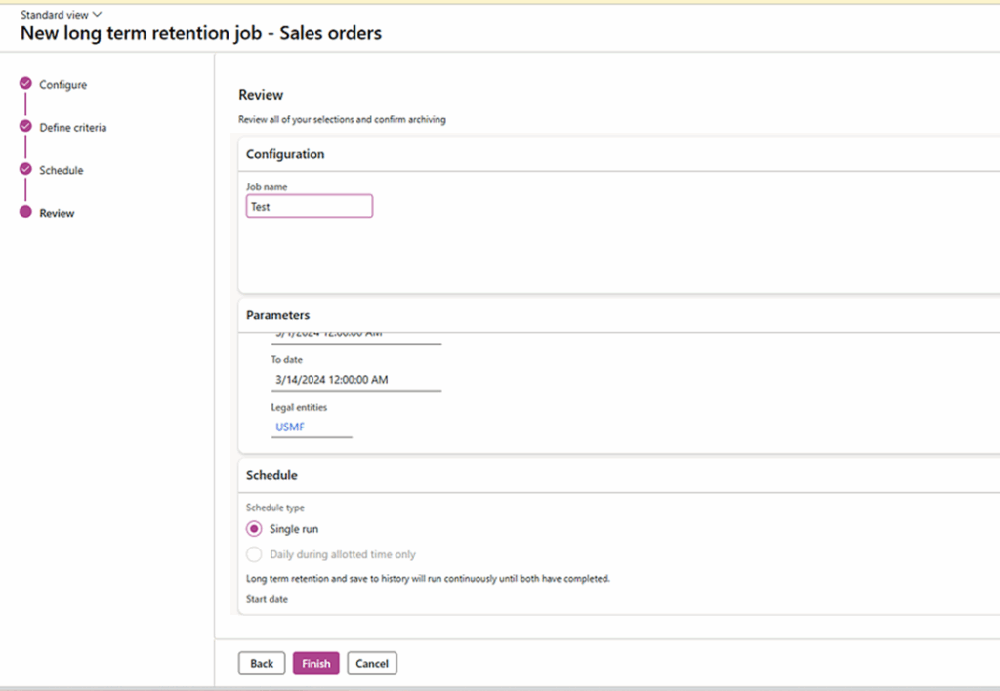The width and height of the screenshot is (1000, 691).
Task: Click the Review step circle icon
Action: click(x=25, y=212)
